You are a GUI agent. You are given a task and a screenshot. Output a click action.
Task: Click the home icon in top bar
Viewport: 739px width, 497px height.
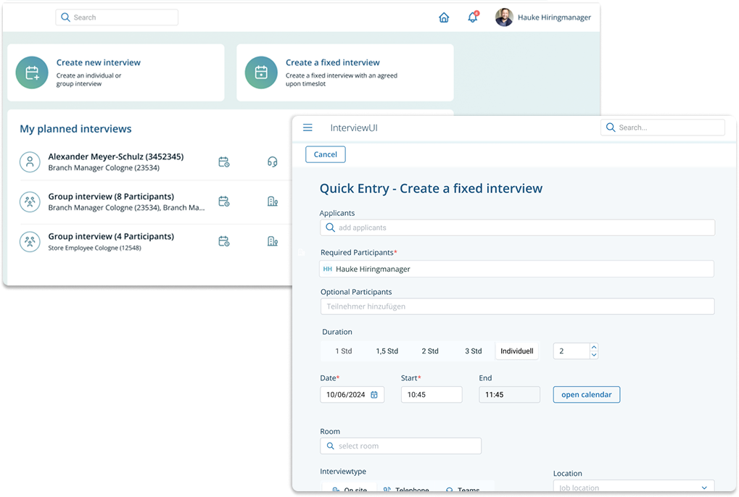pos(444,17)
